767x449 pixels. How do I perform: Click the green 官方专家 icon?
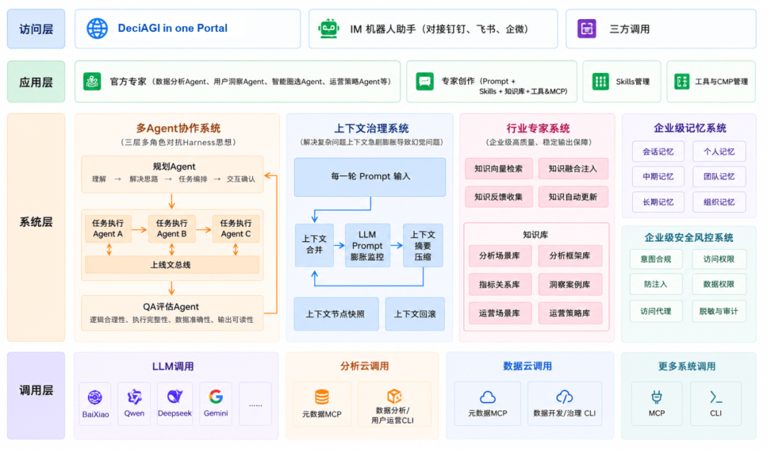(x=92, y=81)
